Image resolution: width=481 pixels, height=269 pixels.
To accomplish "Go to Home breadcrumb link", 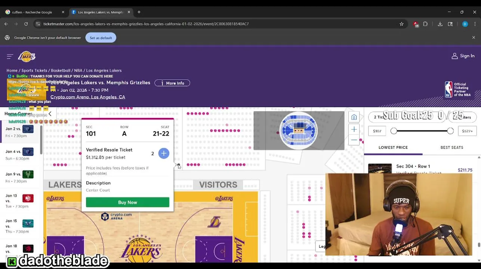I will click(12, 71).
